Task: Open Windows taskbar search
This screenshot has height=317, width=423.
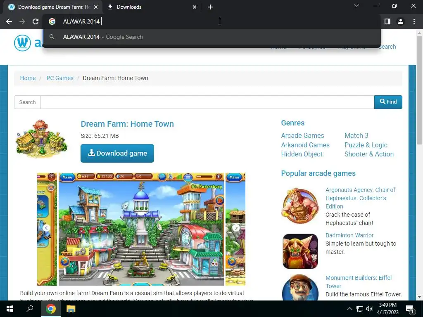Action: [30, 309]
